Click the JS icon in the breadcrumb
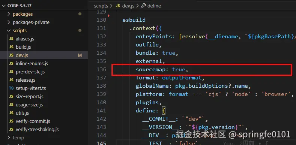The image size is (296, 145). (118, 6)
